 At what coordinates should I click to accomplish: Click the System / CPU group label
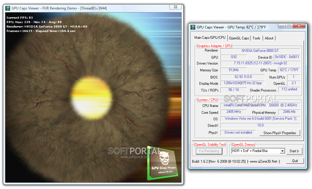pos(207,100)
